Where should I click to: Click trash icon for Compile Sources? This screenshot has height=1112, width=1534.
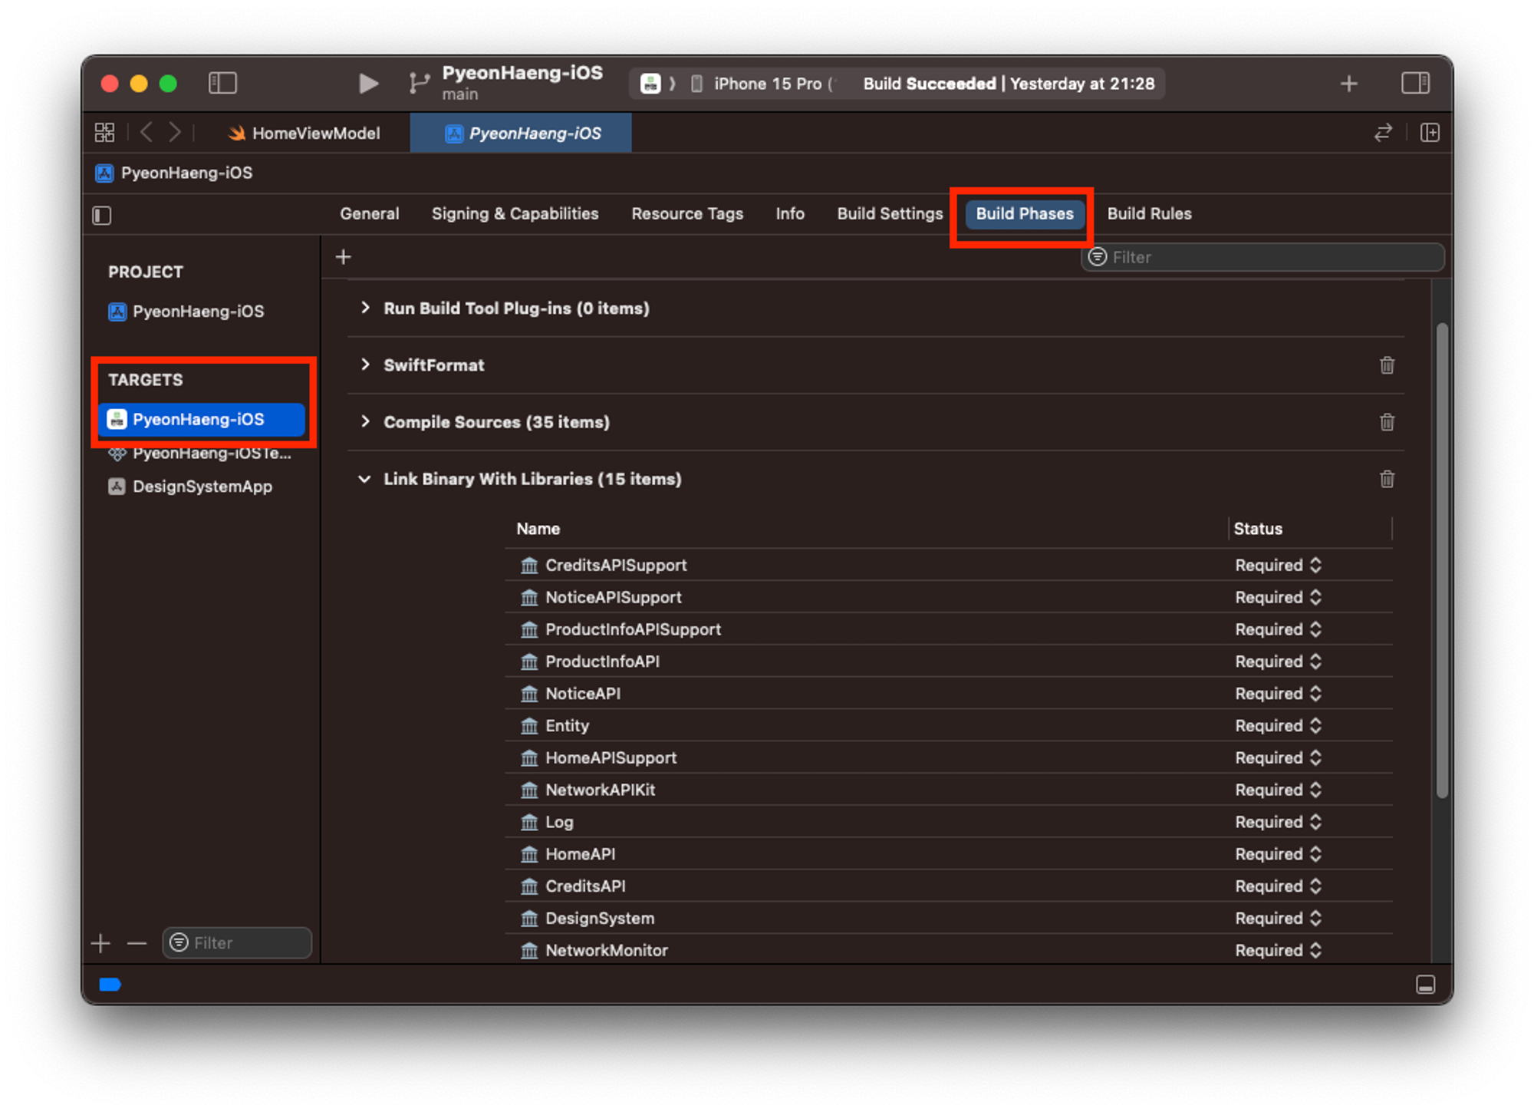click(1387, 422)
